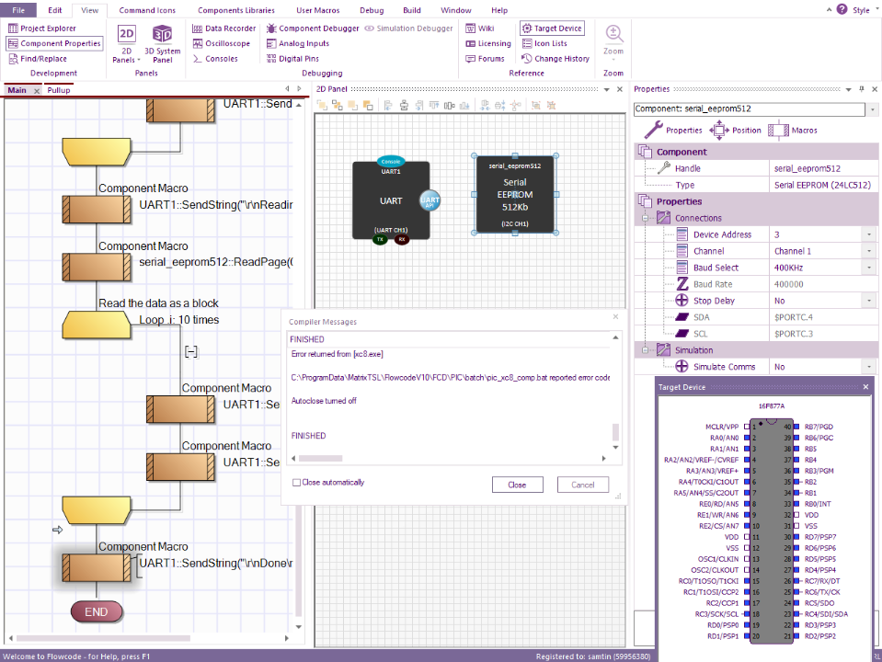Open Forums link
The width and height of the screenshot is (882, 662).
pyautogui.click(x=485, y=59)
